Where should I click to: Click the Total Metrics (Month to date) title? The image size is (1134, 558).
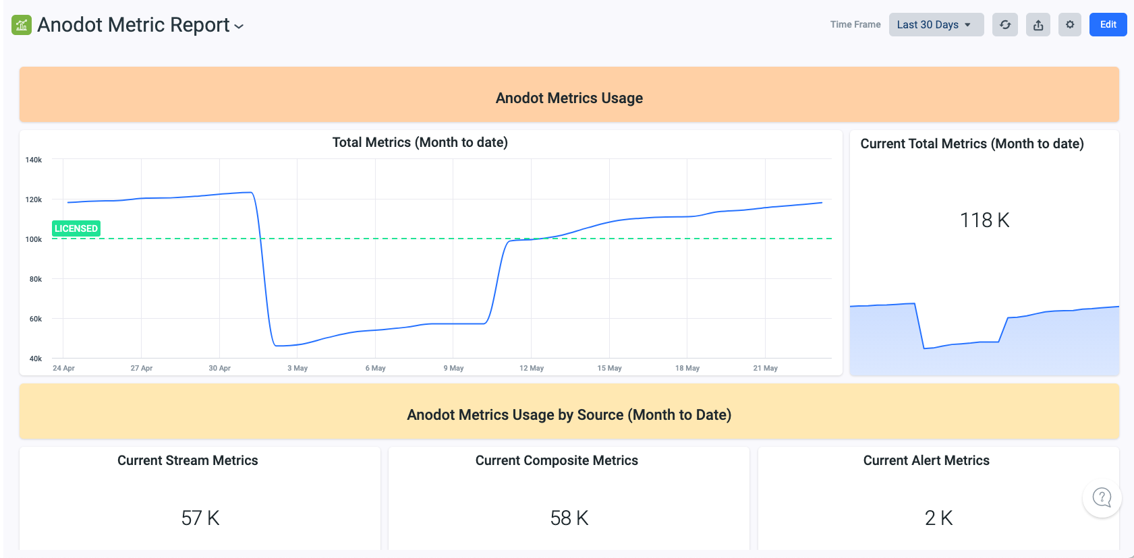420,142
